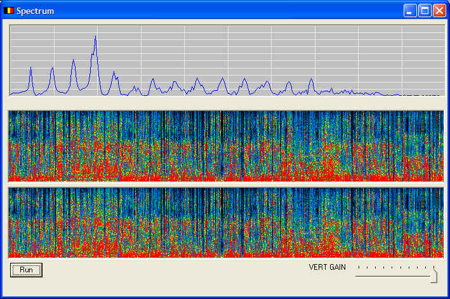Click the lower spectrogram waterfall display
The width and height of the screenshot is (450, 299).
tap(226, 223)
